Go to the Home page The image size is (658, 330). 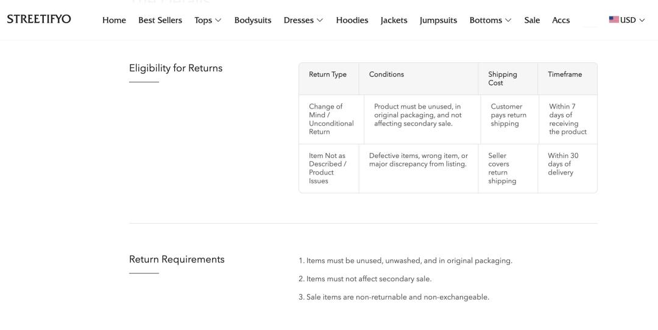click(114, 20)
